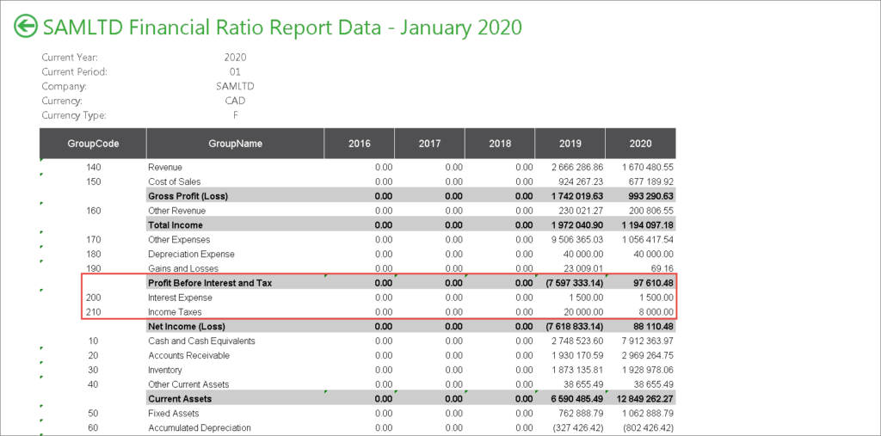The height and width of the screenshot is (436, 881).
Task: Click the GroupCode column header
Action: (93, 144)
